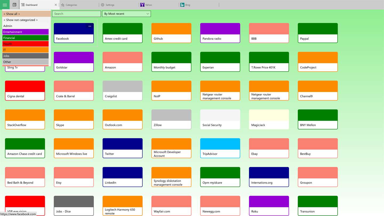Switch to the Categories tab
The image size is (384, 216).
point(79,5)
